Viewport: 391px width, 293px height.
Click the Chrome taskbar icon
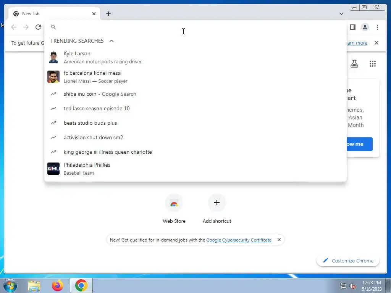coord(81,285)
